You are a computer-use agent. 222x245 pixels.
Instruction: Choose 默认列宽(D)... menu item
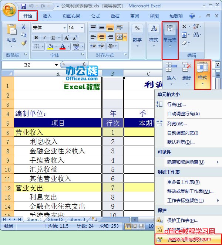click(188, 142)
